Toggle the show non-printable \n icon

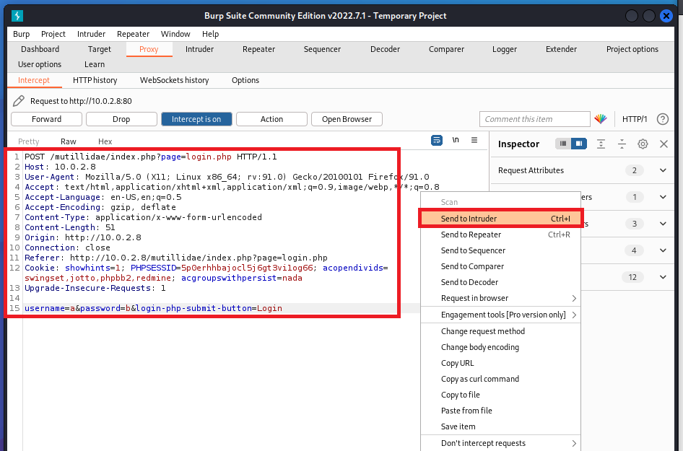coord(456,140)
